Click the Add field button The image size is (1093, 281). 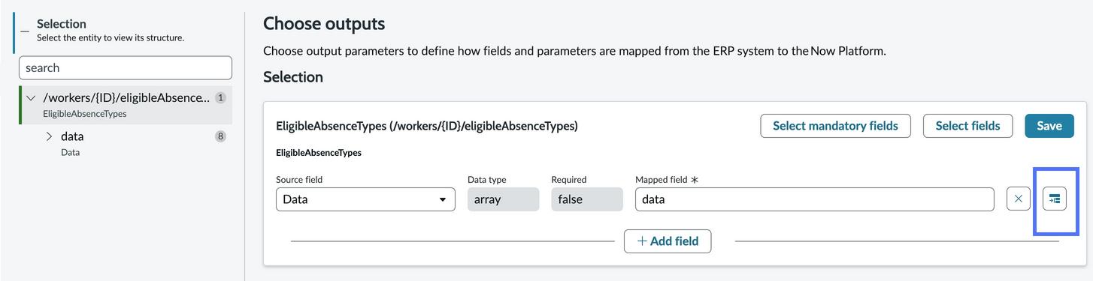[x=668, y=241]
